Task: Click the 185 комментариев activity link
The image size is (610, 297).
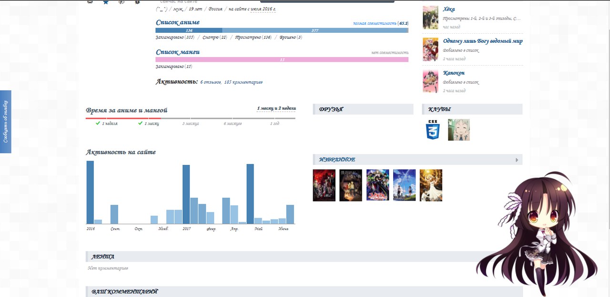Action: (243, 82)
